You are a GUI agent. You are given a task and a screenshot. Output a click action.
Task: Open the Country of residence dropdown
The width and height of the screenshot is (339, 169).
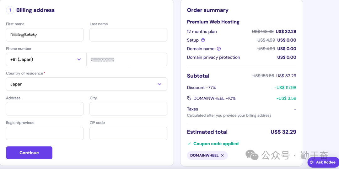(x=86, y=84)
